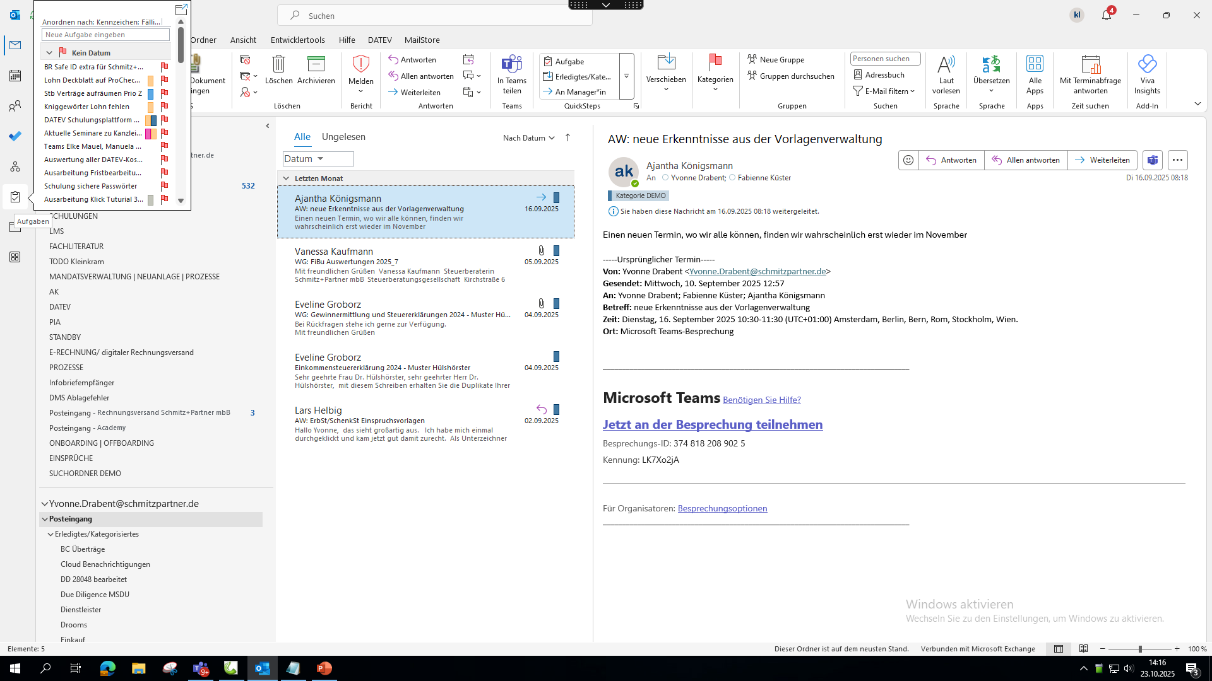
Task: Collapse the Letzten Monat message group
Action: (x=286, y=178)
